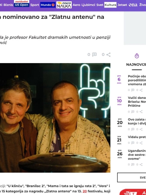Share the Uganđanin news item
Screen dimensions: 146x195
(x=141, y=164)
